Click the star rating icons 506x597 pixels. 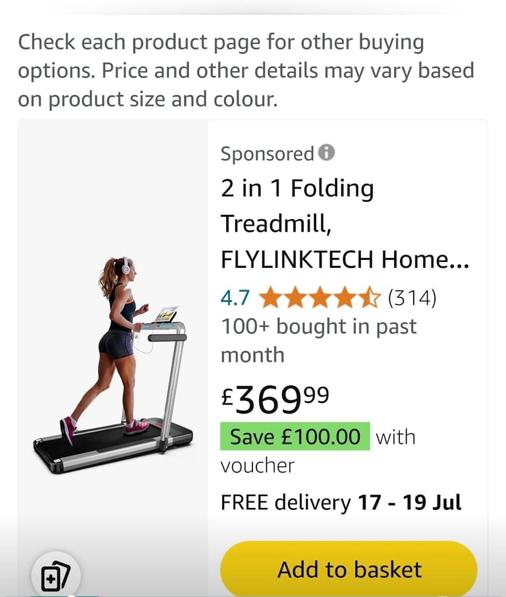tap(320, 298)
